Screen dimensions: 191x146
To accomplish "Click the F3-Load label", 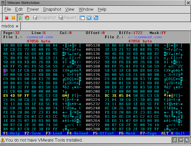I will point(54,133).
